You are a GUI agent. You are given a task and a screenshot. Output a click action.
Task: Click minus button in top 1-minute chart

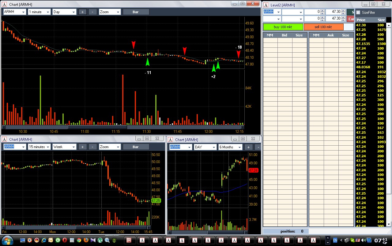coord(93,12)
